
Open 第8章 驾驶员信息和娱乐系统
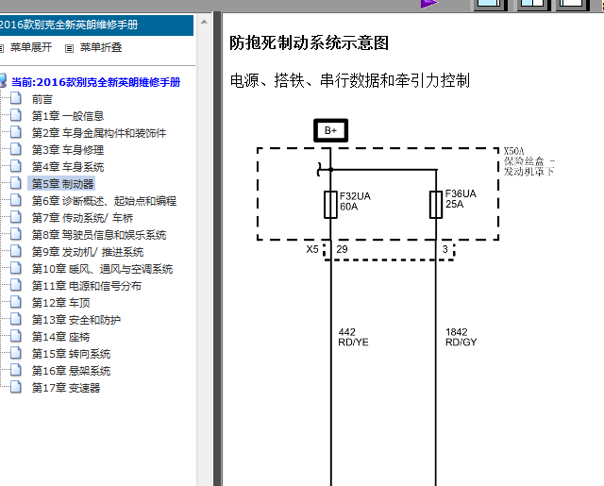pos(99,235)
